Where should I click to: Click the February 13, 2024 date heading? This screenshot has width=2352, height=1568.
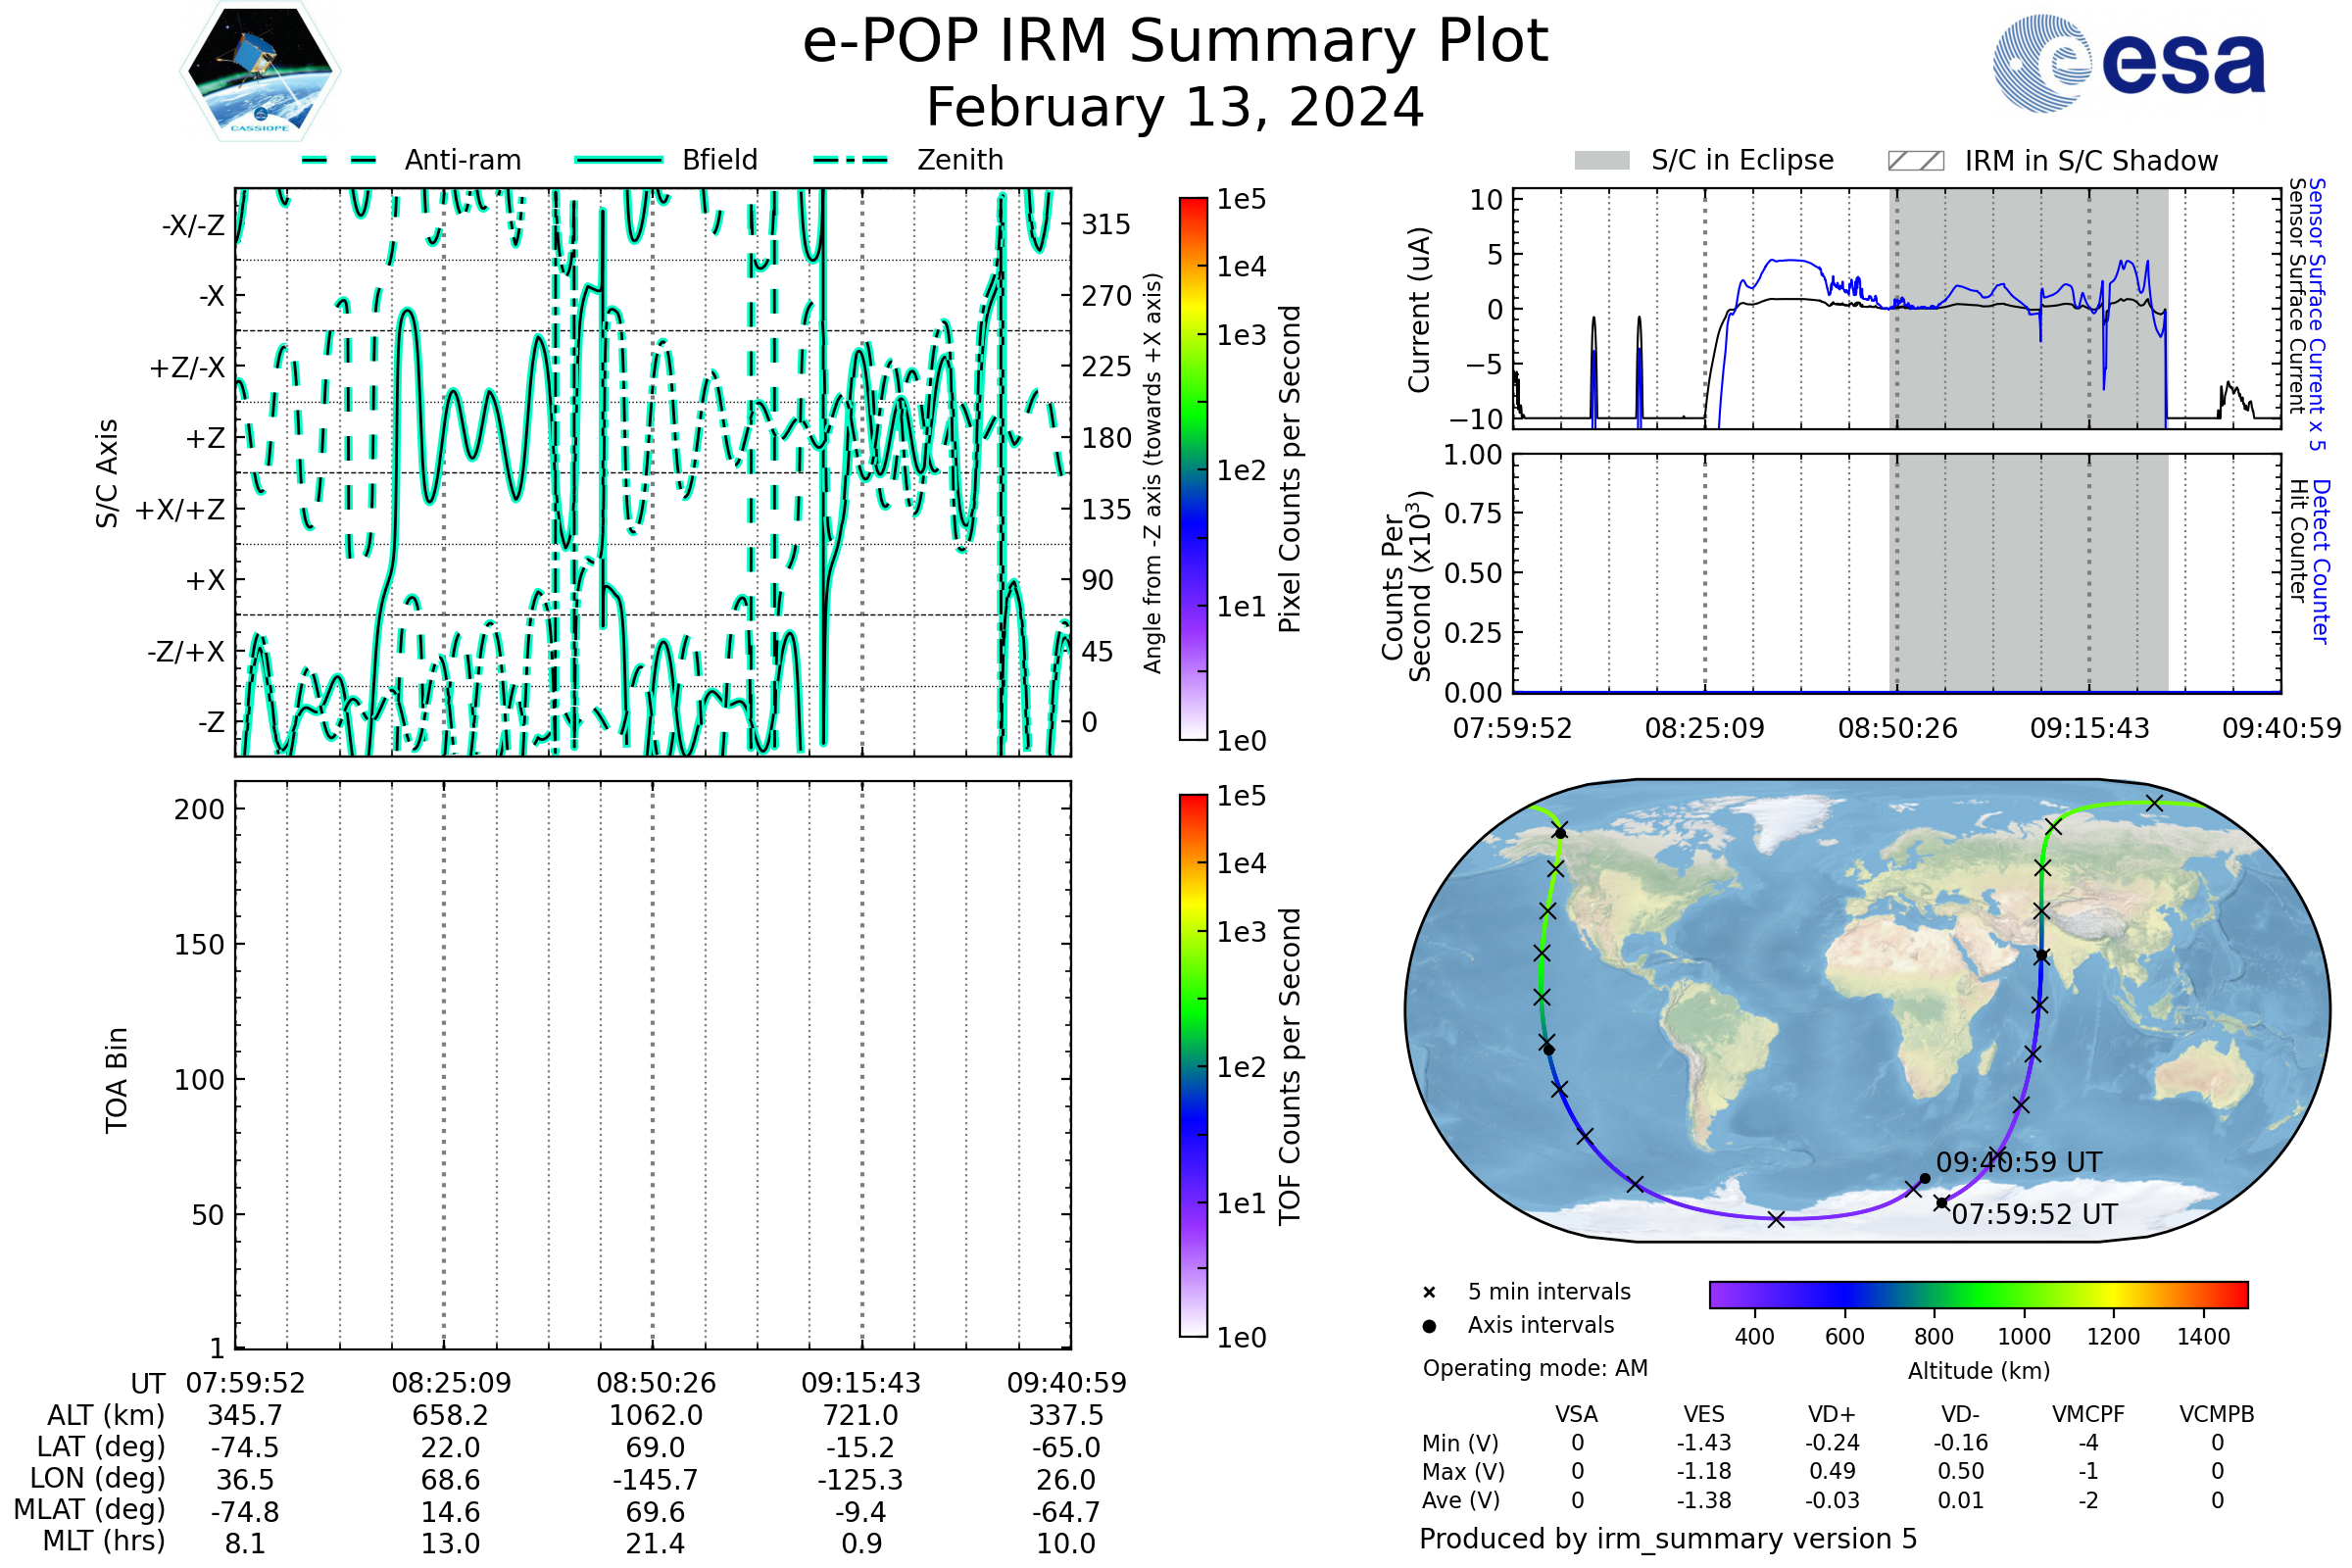pos(1175,107)
